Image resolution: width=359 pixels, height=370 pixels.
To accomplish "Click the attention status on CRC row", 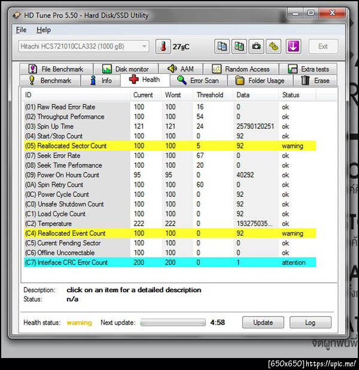I will (x=293, y=262).
